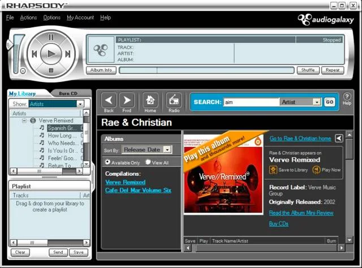The image size is (362, 268).
Task: Click the album pane scroll-up arrow
Action: coord(350,135)
